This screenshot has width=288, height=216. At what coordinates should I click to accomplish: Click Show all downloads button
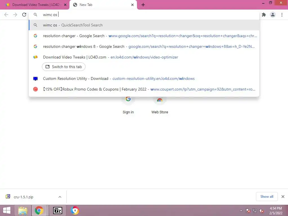(x=267, y=197)
